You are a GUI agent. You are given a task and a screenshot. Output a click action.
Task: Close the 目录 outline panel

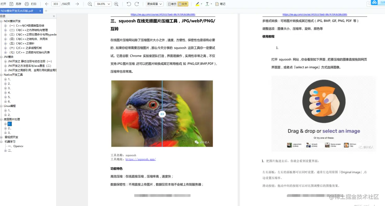(54, 16)
